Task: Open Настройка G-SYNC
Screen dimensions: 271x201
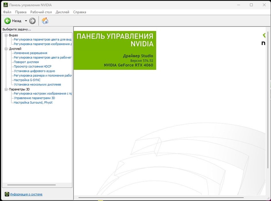Action: (27, 80)
